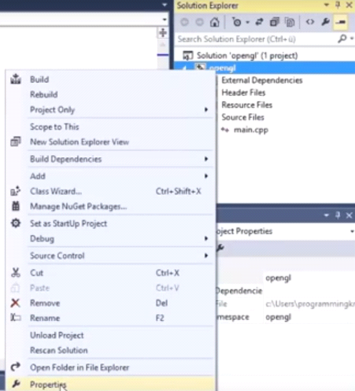Image resolution: width=355 pixels, height=391 pixels.
Task: Toggle auto-hide pin on Properties panel
Action: (x=338, y=215)
